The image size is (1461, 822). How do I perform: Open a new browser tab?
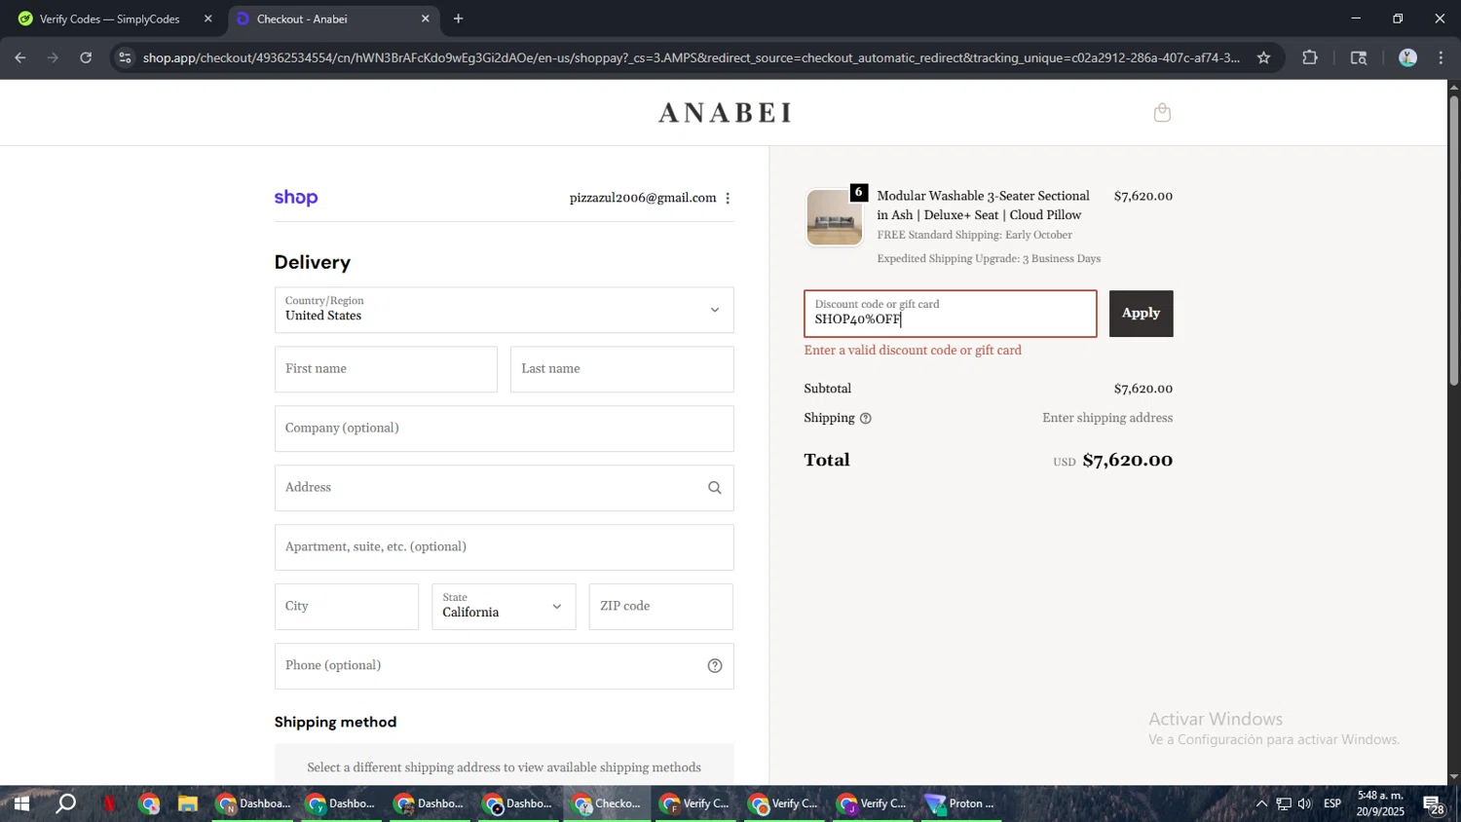458,19
